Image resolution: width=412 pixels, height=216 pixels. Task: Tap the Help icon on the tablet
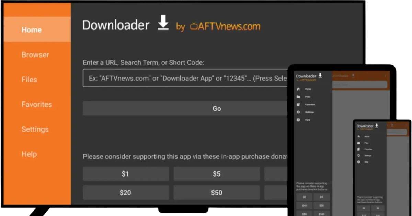click(298, 120)
